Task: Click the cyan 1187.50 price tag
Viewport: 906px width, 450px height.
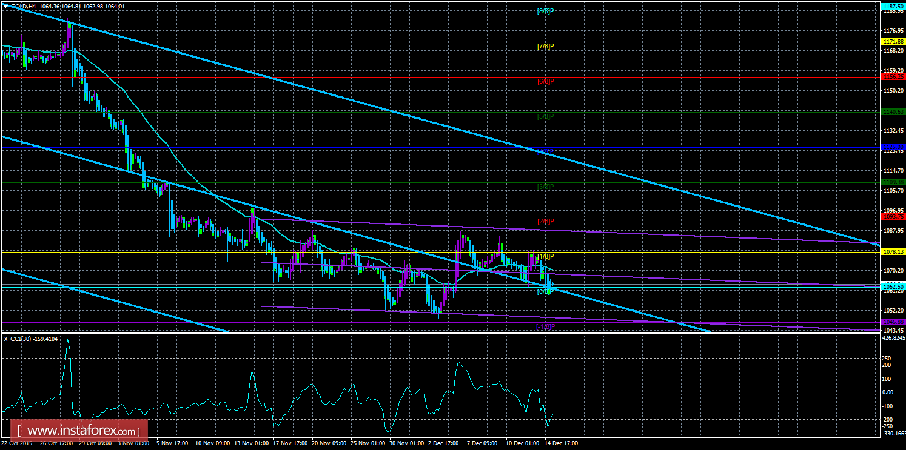Action: point(893,4)
